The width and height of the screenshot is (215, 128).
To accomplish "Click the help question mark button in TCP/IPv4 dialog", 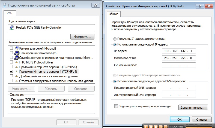I will pyautogui.click(x=200, y=6).
